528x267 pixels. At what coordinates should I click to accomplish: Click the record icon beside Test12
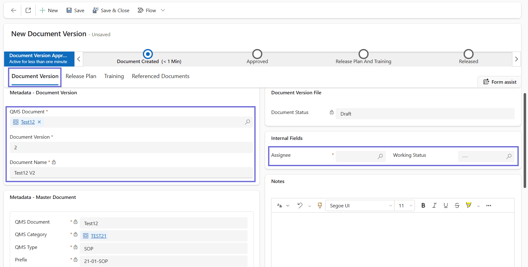tap(16, 122)
